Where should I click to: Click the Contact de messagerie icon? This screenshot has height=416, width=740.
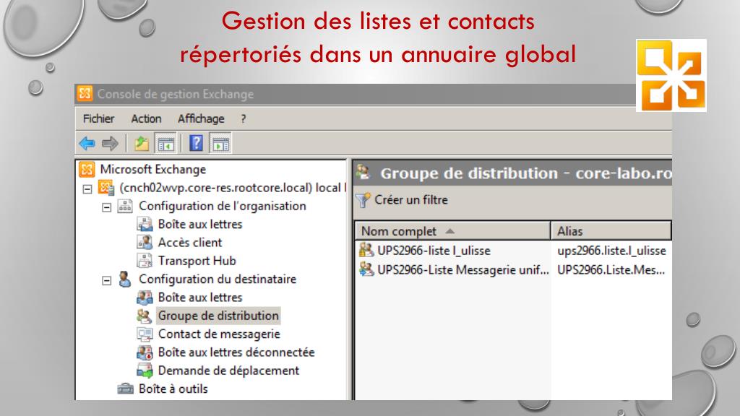click(x=145, y=334)
